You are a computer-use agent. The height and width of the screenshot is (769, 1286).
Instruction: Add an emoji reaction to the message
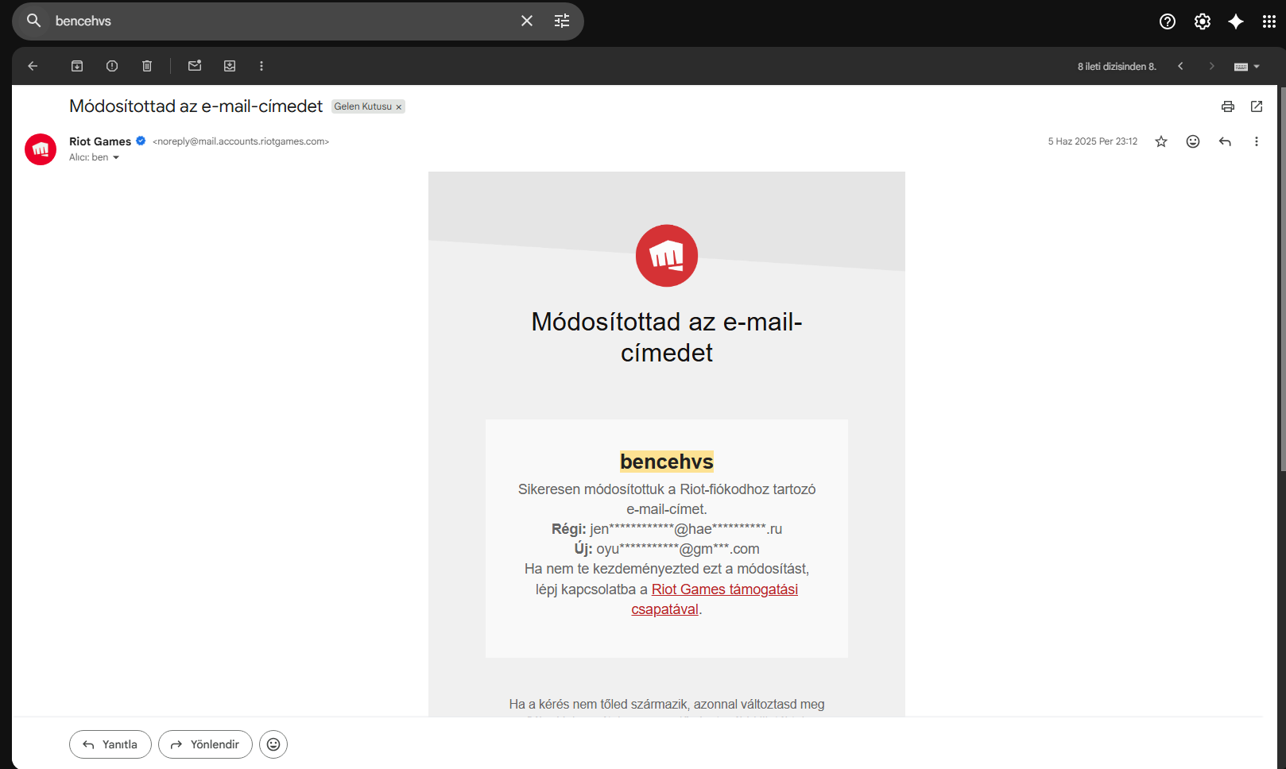(x=1193, y=141)
